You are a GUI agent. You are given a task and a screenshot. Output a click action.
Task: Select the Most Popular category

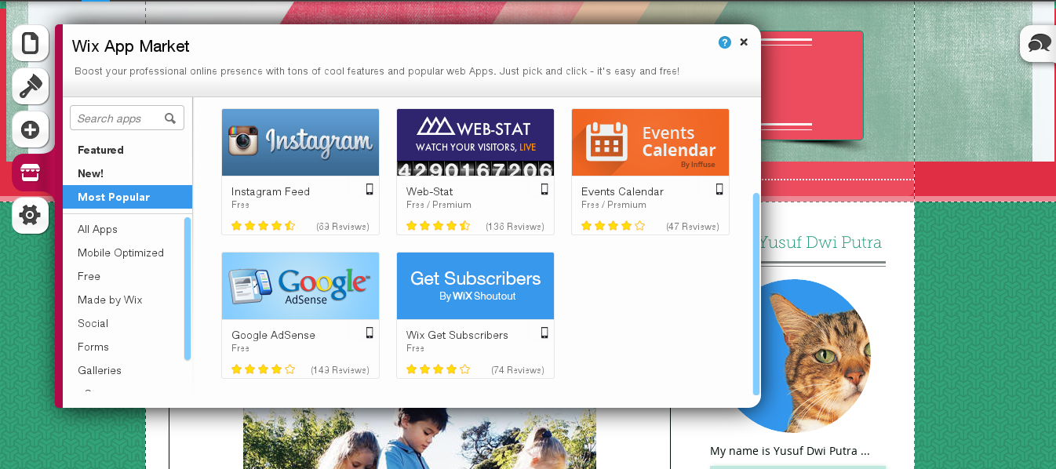click(127, 197)
